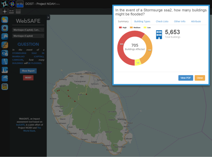
Task: Open the Doppler radar sidebar icon
Action: tap(5, 28)
